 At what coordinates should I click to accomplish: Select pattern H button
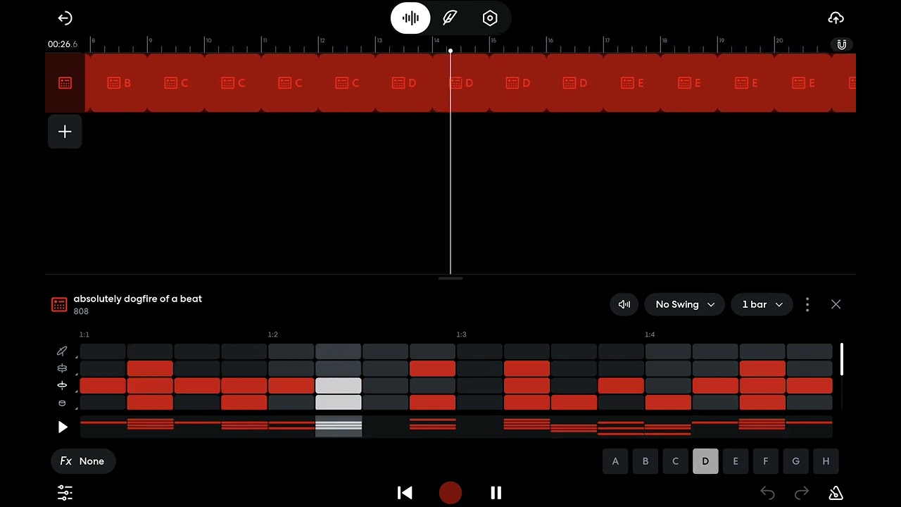[826, 461]
